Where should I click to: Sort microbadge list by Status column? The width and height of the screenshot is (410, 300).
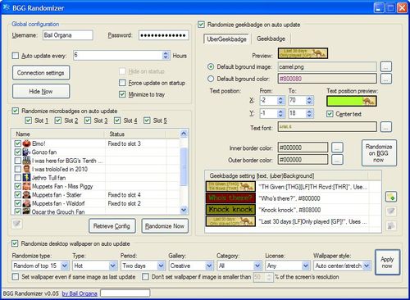(135, 134)
